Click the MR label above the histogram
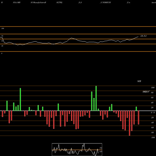This screenshot has width=156, height=156. click(139, 81)
